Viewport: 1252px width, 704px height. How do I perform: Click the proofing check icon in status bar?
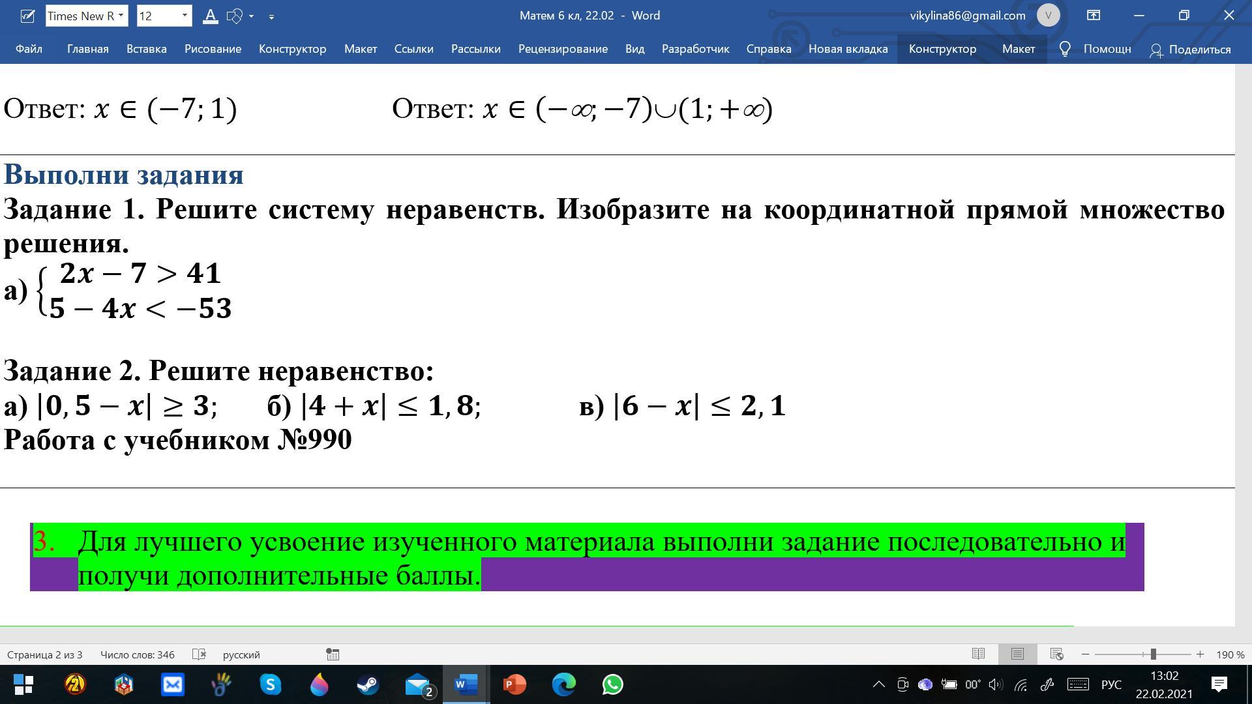200,654
